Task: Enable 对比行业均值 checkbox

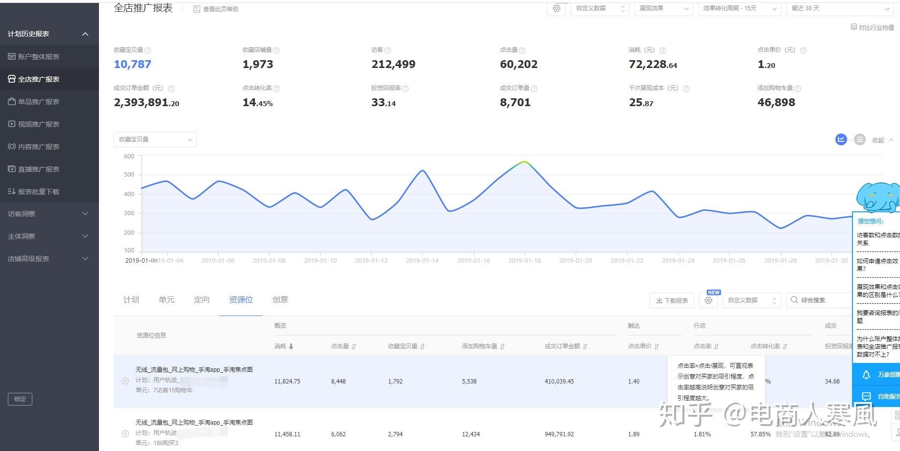Action: [854, 27]
